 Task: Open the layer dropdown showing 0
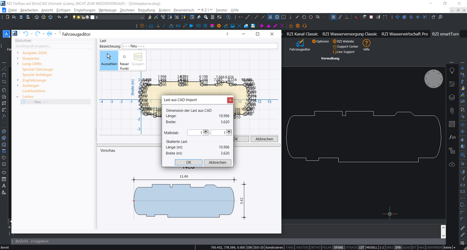[x=142, y=17]
